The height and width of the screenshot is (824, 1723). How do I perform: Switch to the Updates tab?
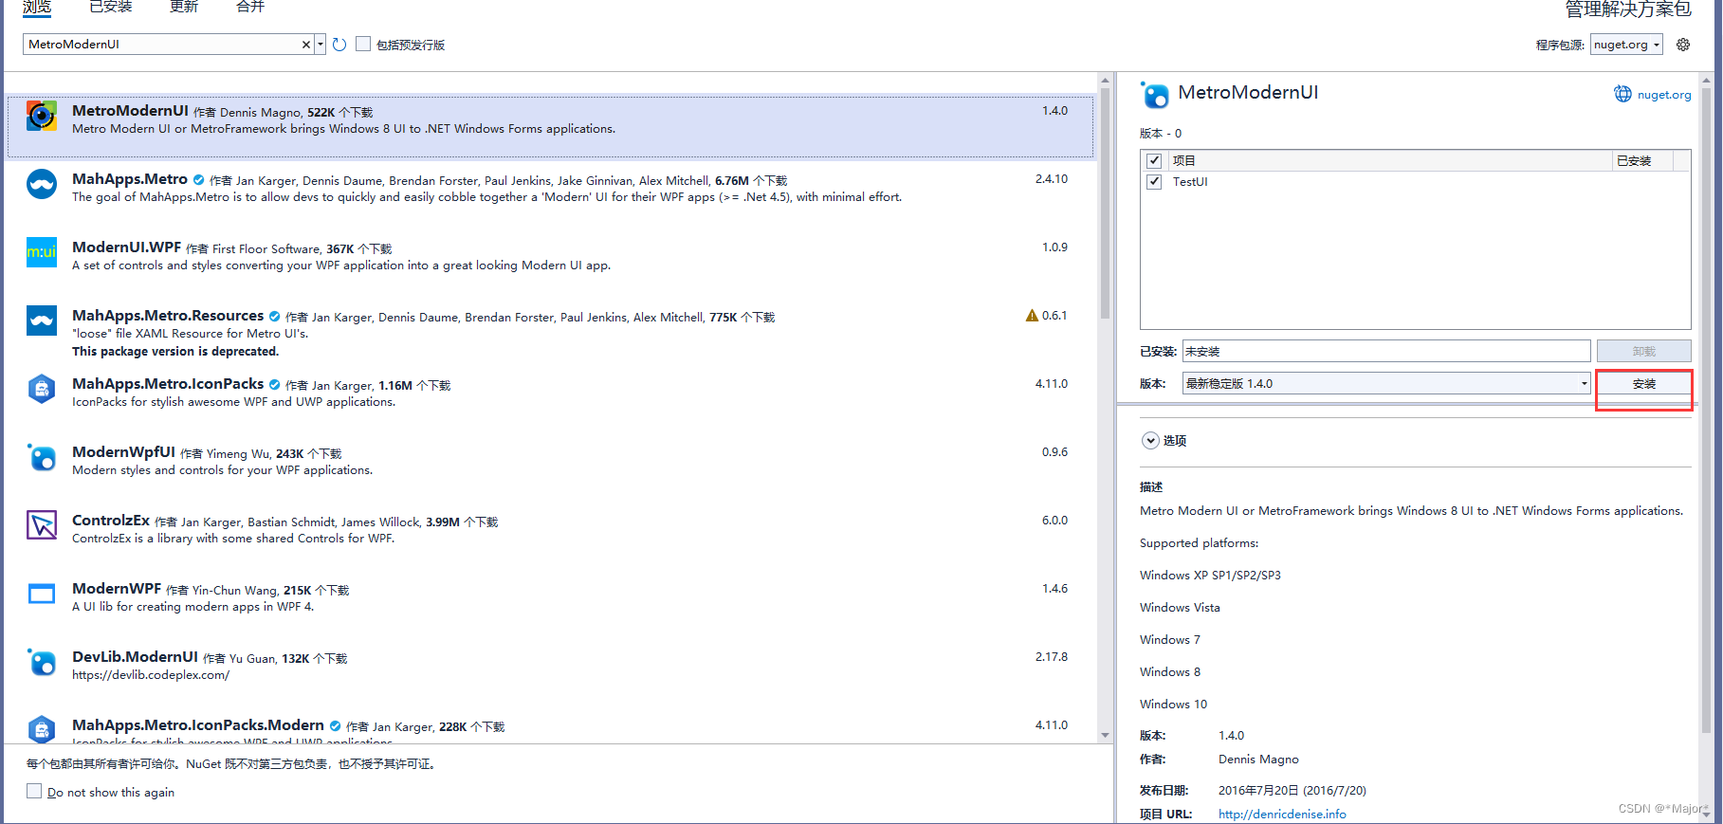(184, 7)
